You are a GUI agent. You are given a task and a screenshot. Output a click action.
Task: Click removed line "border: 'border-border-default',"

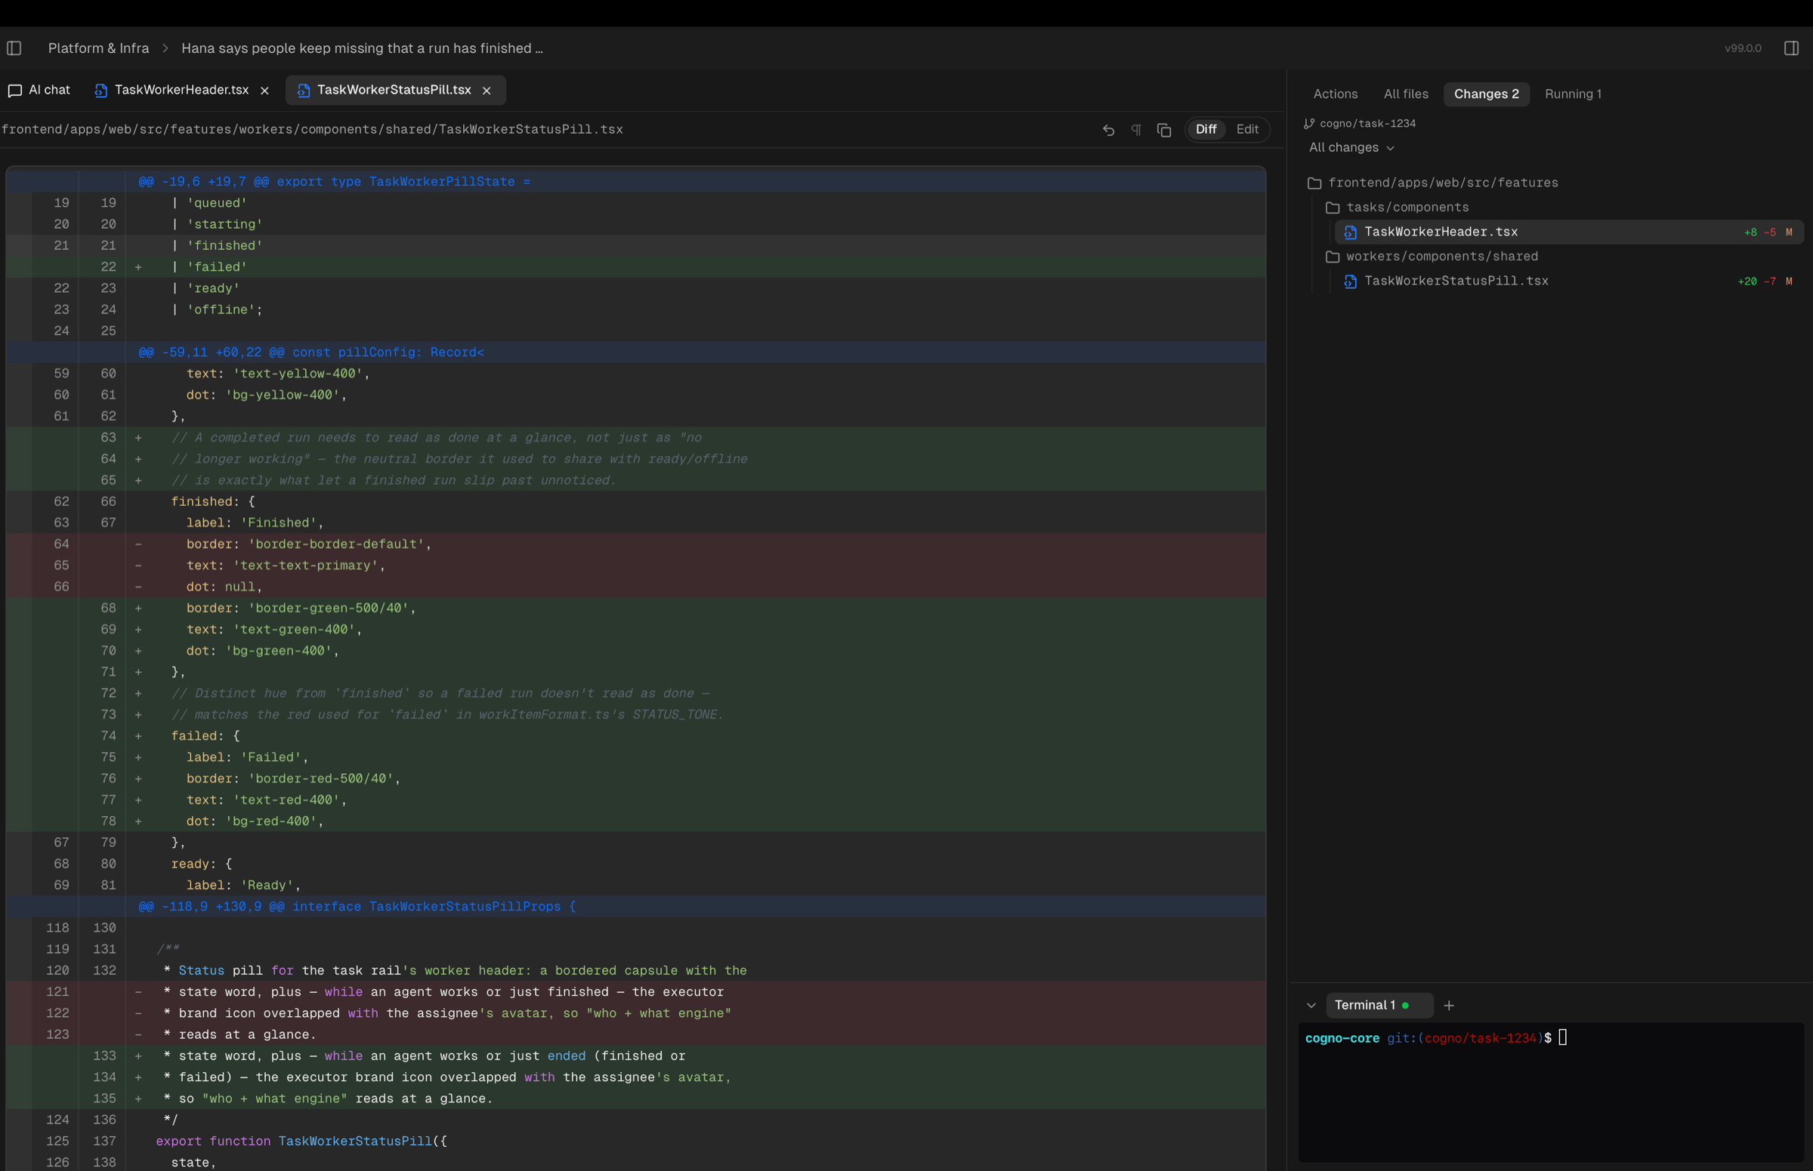tap(636, 544)
